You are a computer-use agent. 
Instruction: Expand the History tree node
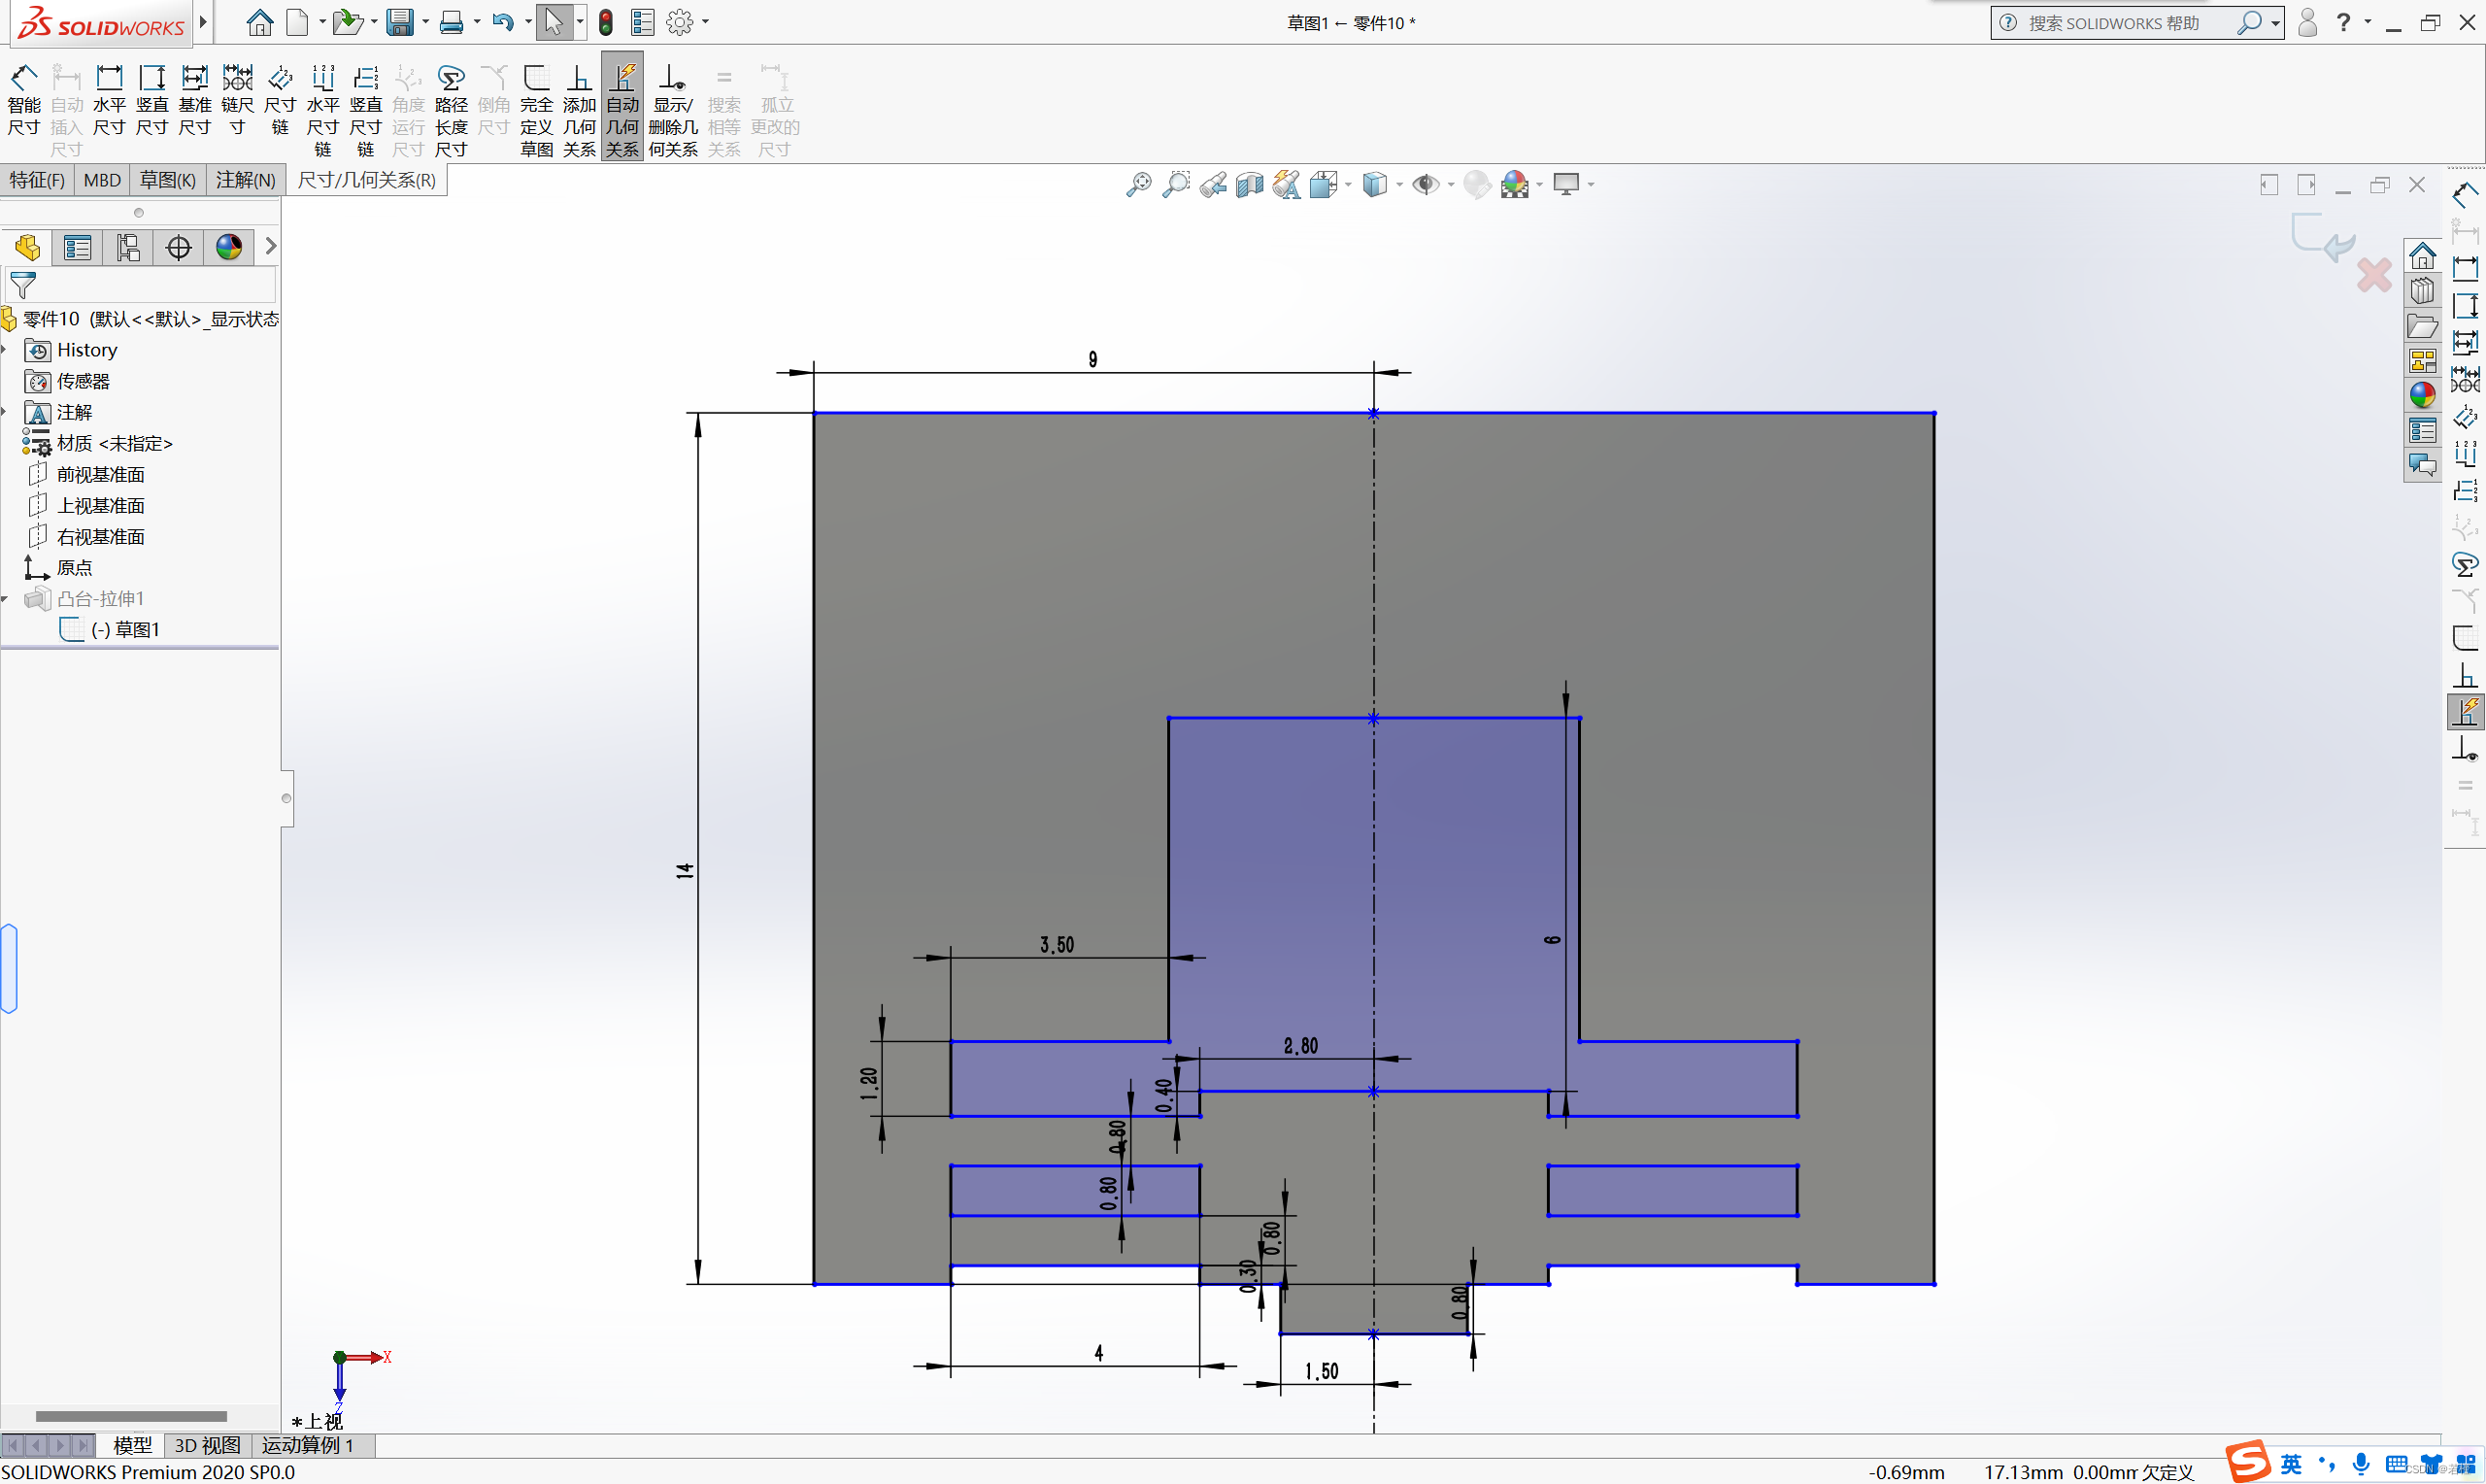pyautogui.click(x=5, y=350)
